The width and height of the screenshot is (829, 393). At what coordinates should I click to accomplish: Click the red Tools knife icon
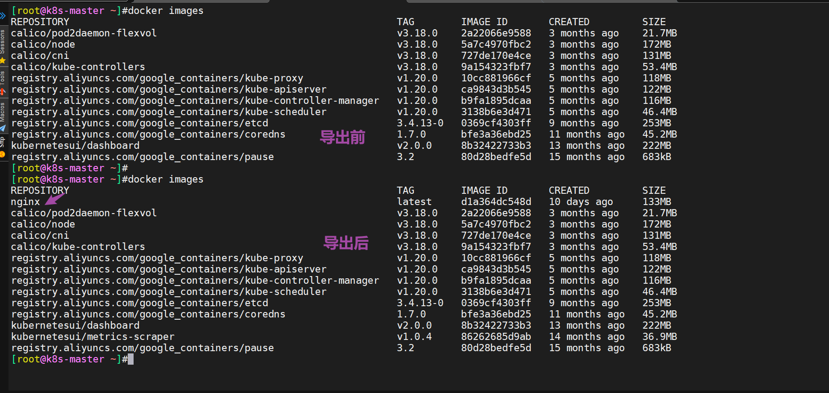click(3, 92)
